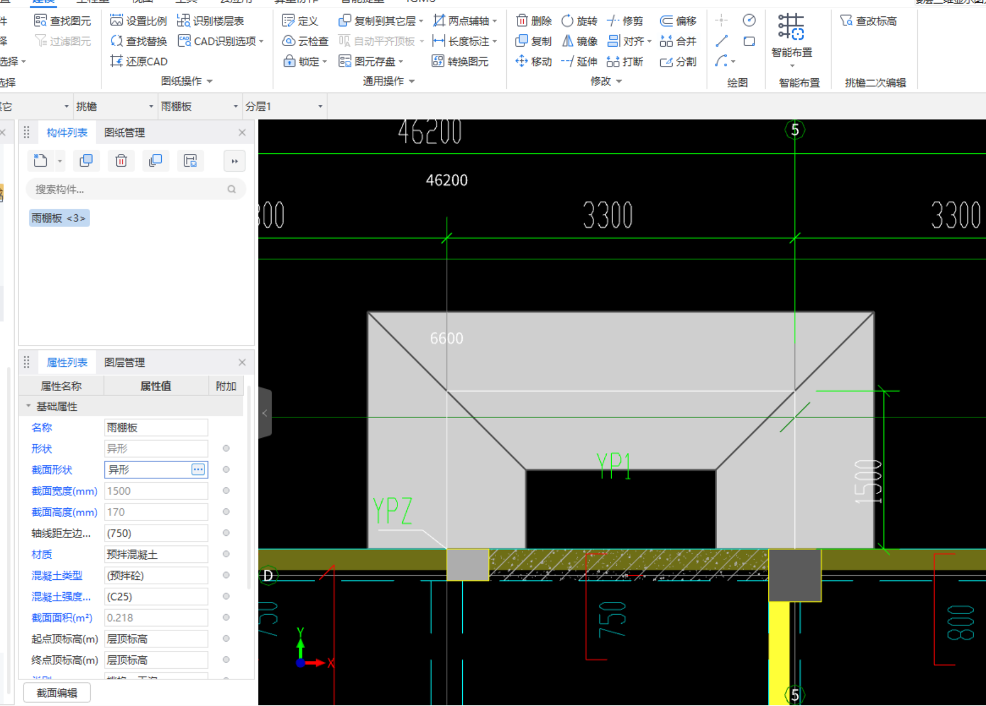Click the 查找图元 find element tool
The width and height of the screenshot is (986, 706).
[62, 21]
